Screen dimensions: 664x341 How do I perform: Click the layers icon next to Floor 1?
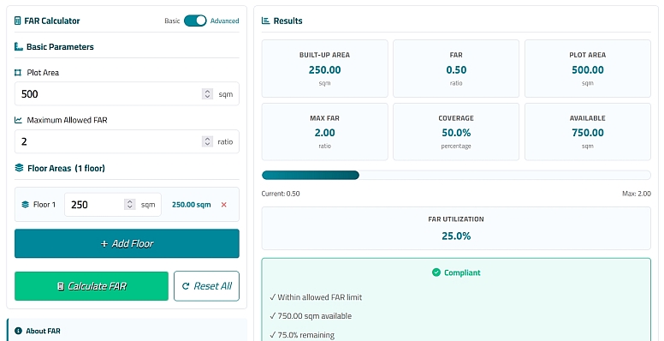pyautogui.click(x=25, y=205)
